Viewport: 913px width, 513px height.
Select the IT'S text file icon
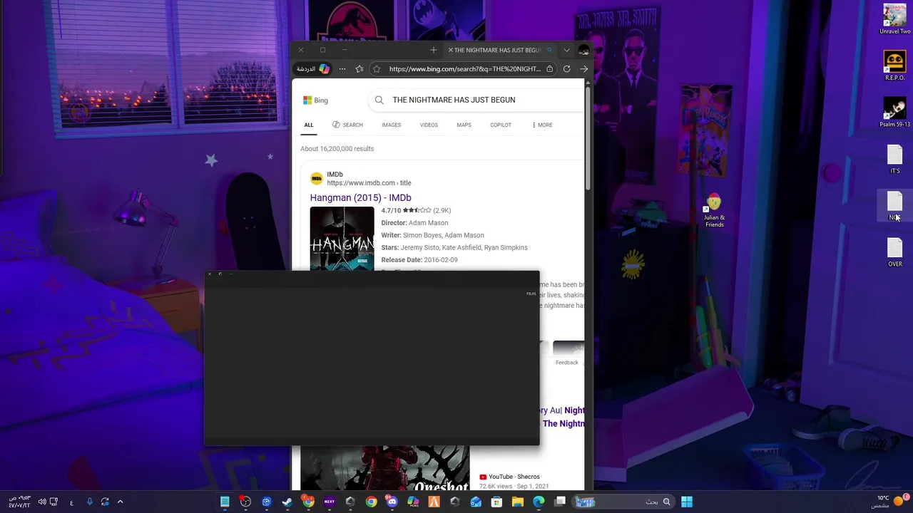pyautogui.click(x=894, y=159)
